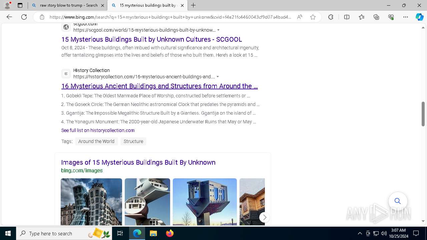
Task: Open Microsoft Edge from the taskbar
Action: 137,233
